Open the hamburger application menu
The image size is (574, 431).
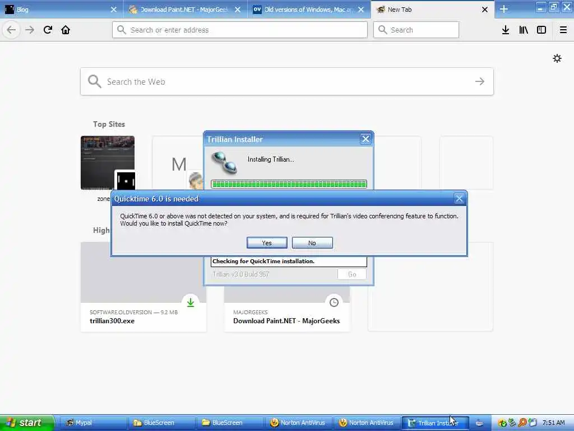click(563, 30)
